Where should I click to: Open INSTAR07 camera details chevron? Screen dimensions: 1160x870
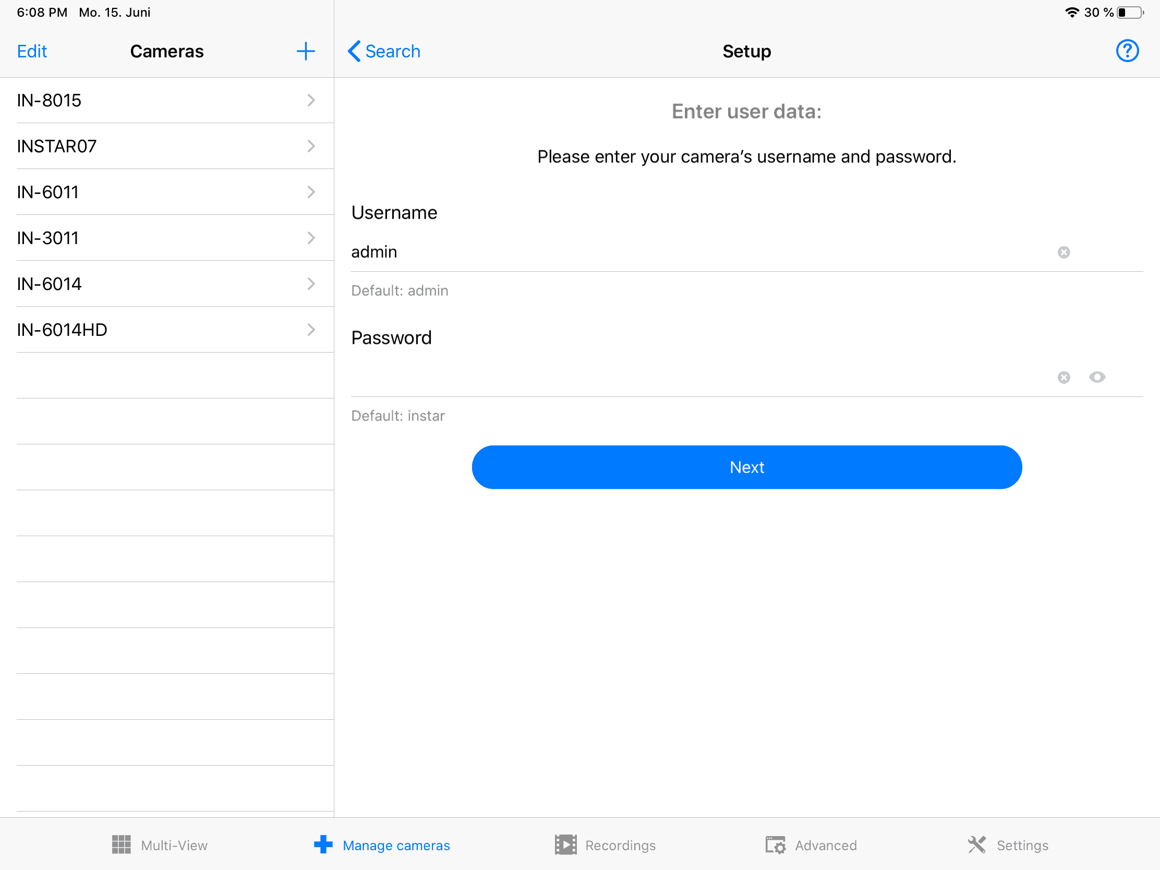coord(311,147)
